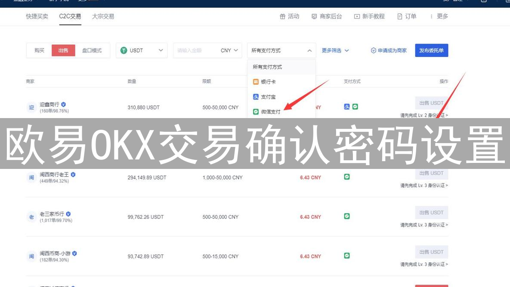Click the 闽 avatar of 闽西商行老王
This screenshot has height=287, width=510.
(x=31, y=178)
